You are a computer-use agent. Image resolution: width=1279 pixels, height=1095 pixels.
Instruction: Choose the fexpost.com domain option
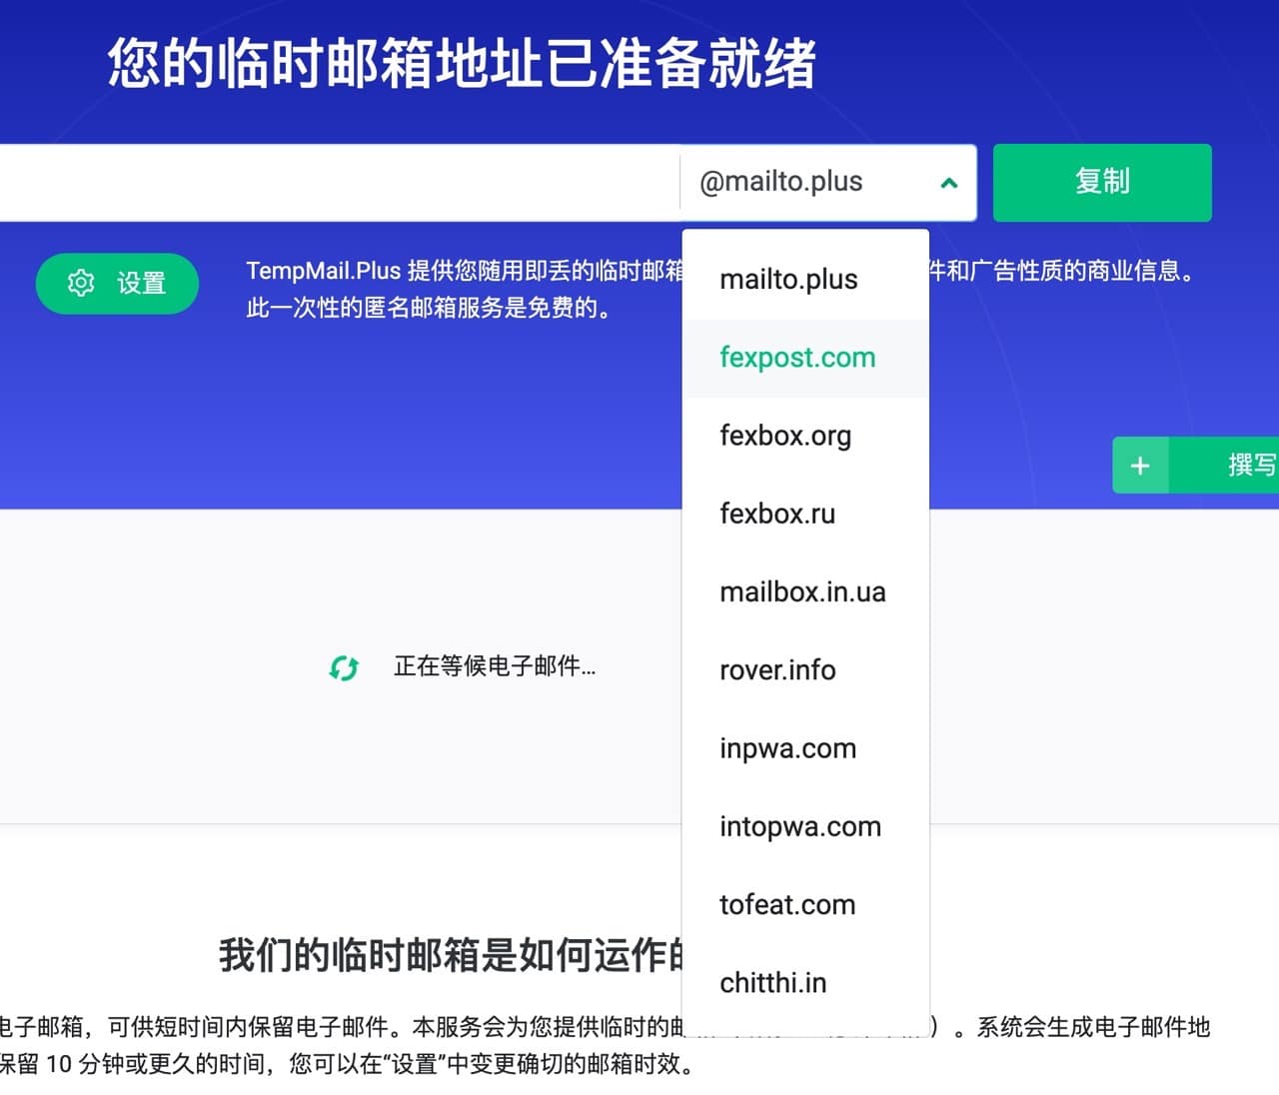tap(805, 358)
